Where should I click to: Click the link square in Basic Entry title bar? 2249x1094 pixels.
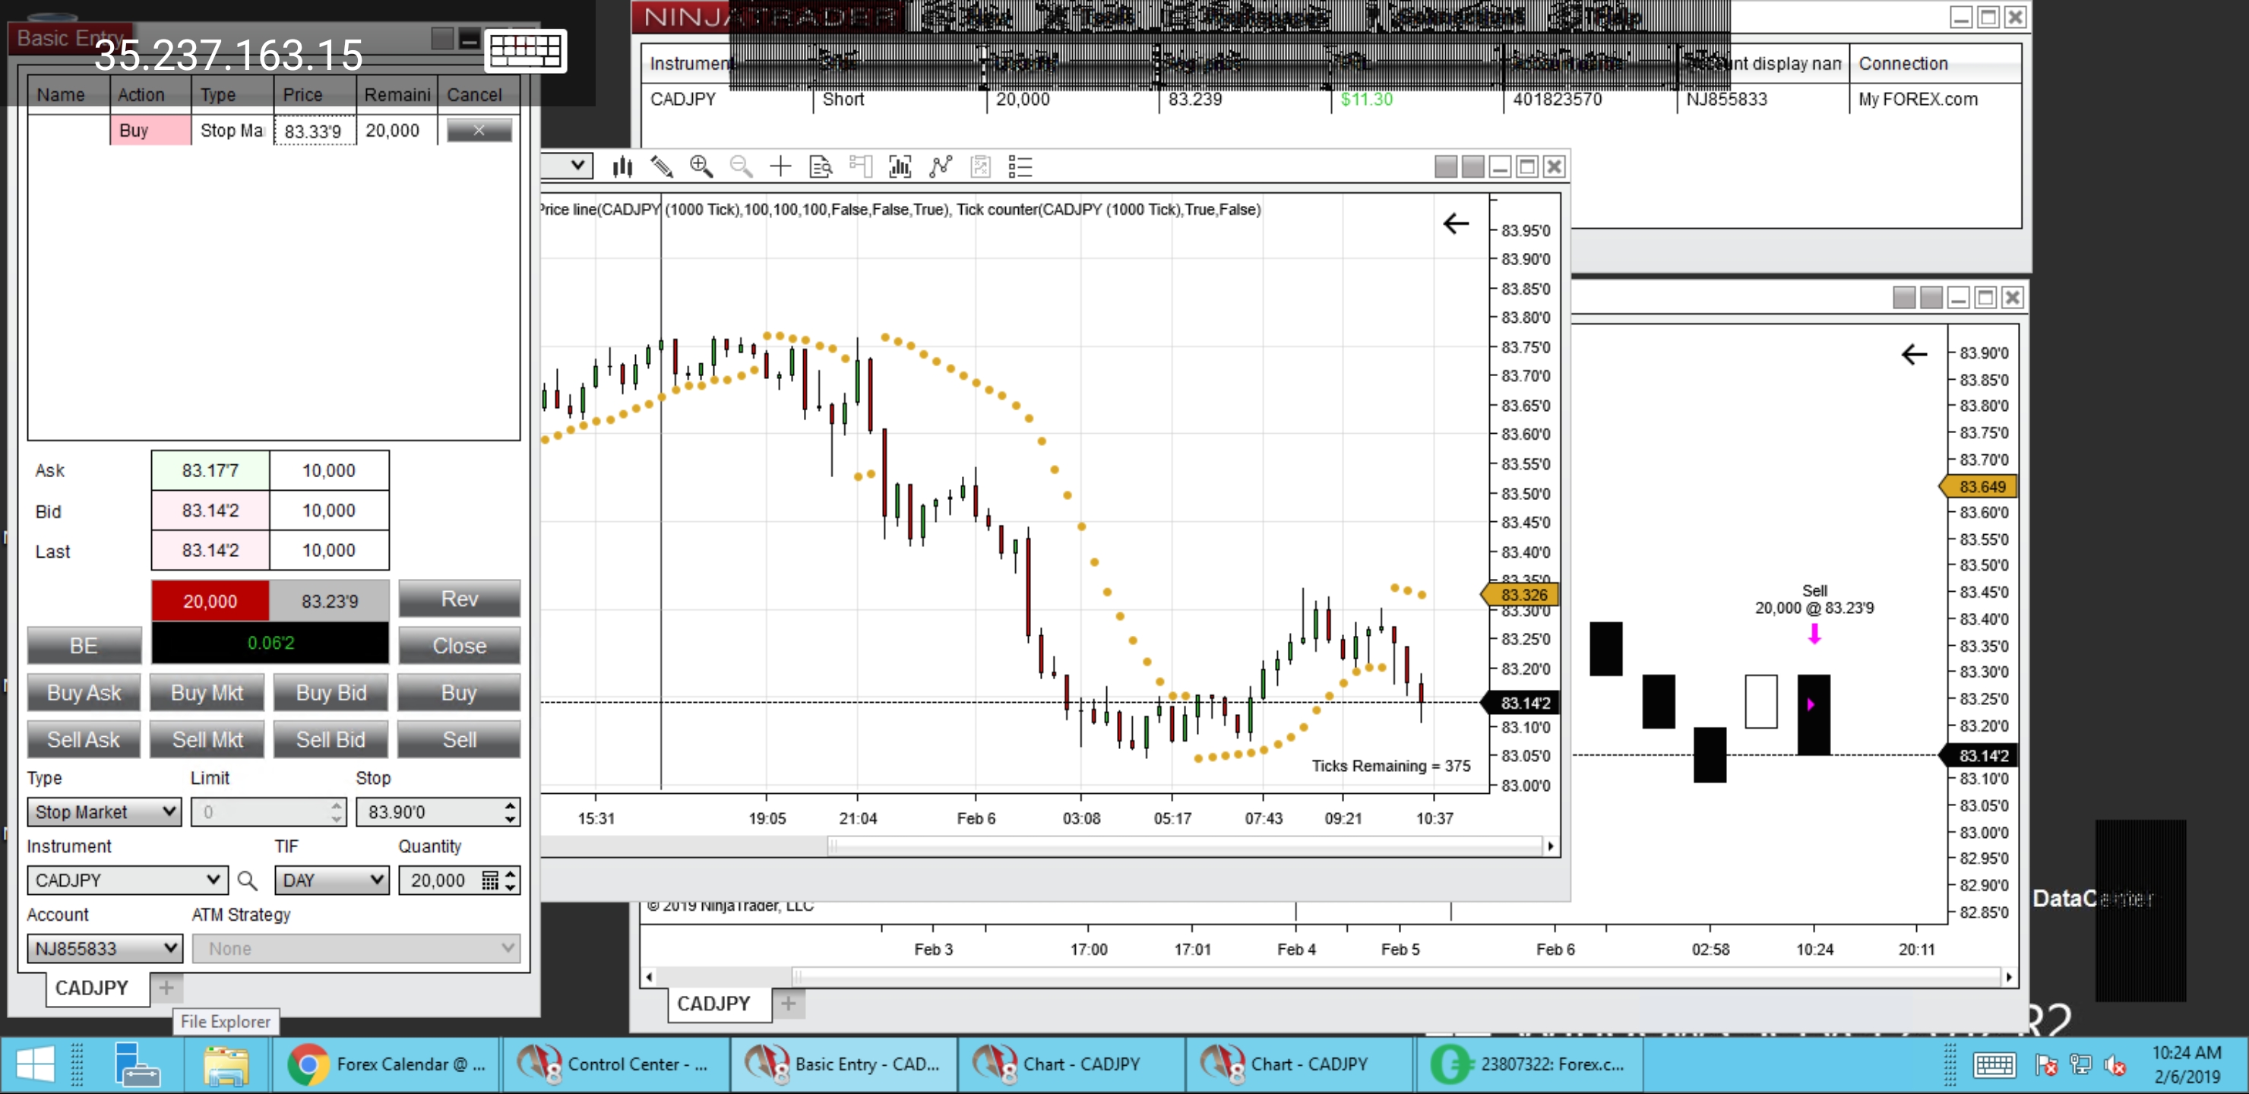443,39
